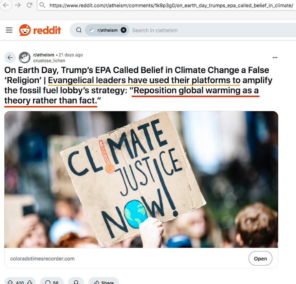Reload the page in the browser
Image resolution: width=296 pixels, height=284 pixels.
(29, 5)
